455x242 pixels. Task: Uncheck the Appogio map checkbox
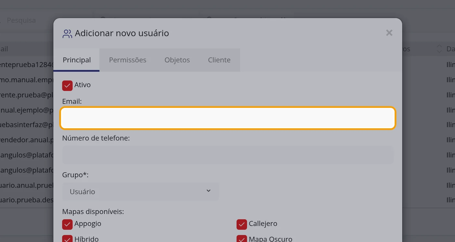tap(67, 224)
